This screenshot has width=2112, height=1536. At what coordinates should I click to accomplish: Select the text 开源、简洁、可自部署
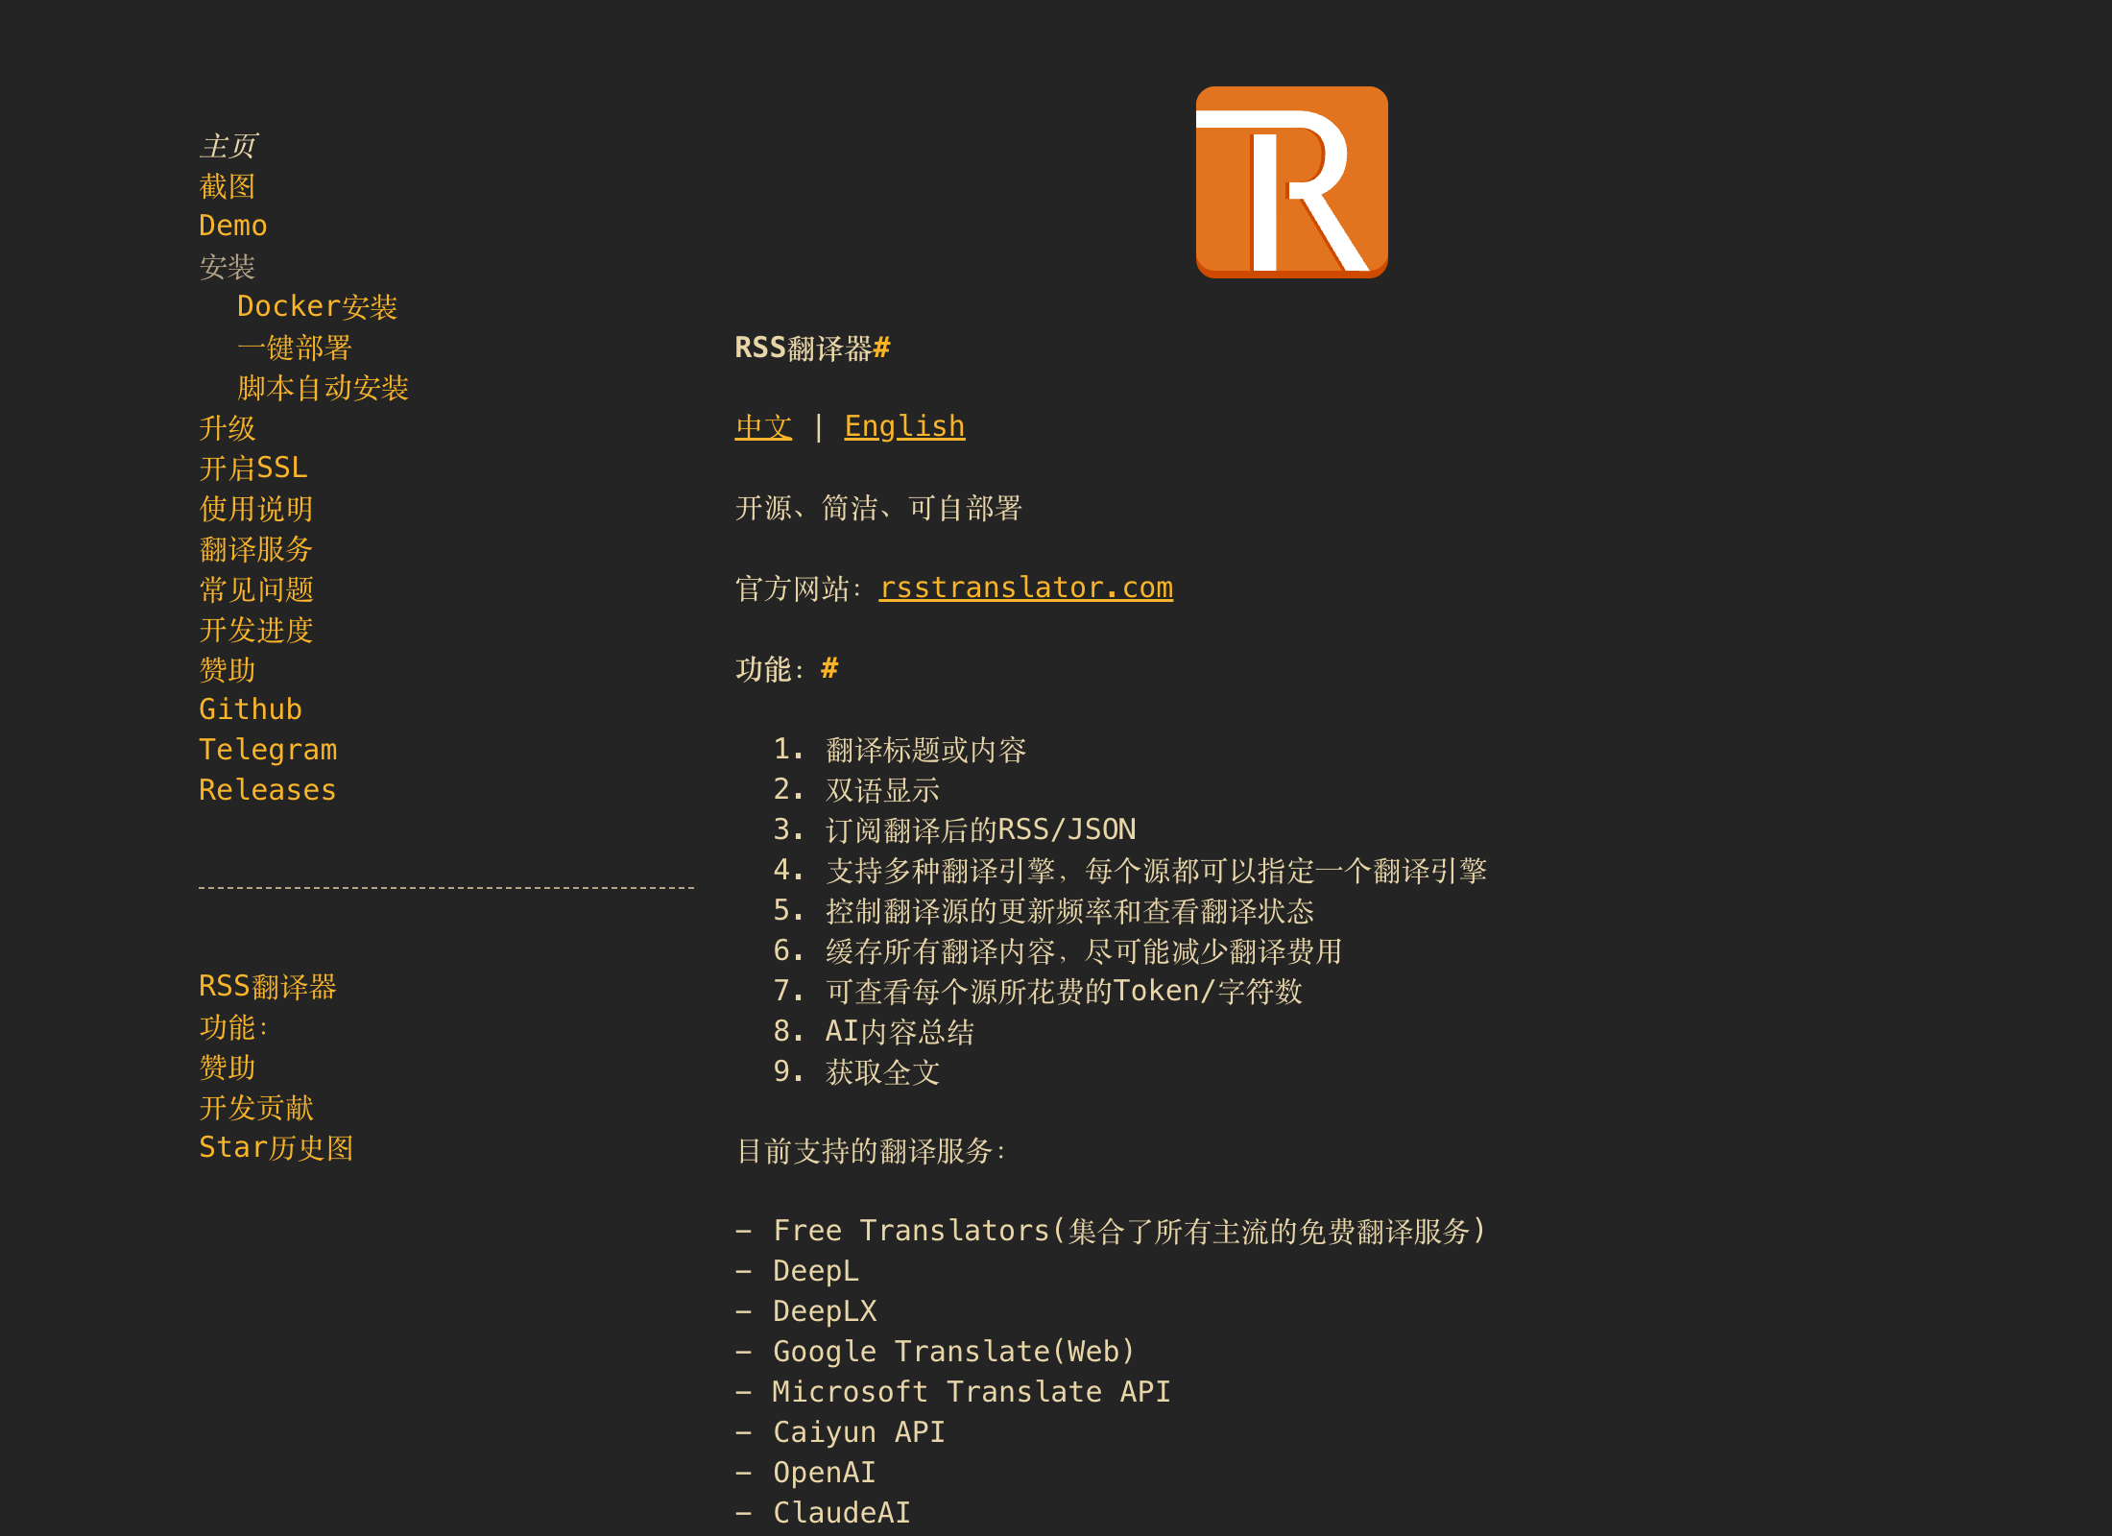click(x=878, y=508)
